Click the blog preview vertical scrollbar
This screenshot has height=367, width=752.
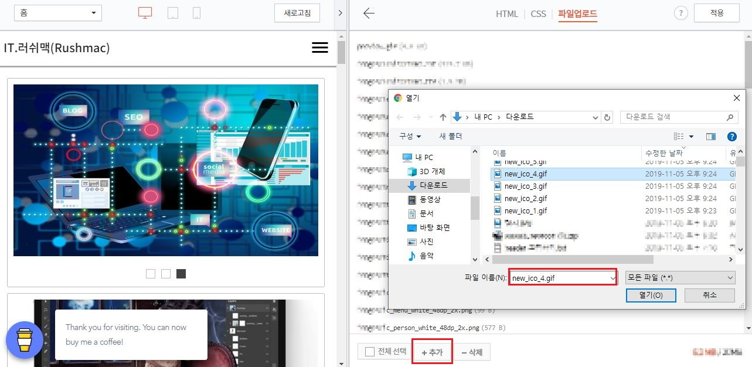click(x=341, y=53)
